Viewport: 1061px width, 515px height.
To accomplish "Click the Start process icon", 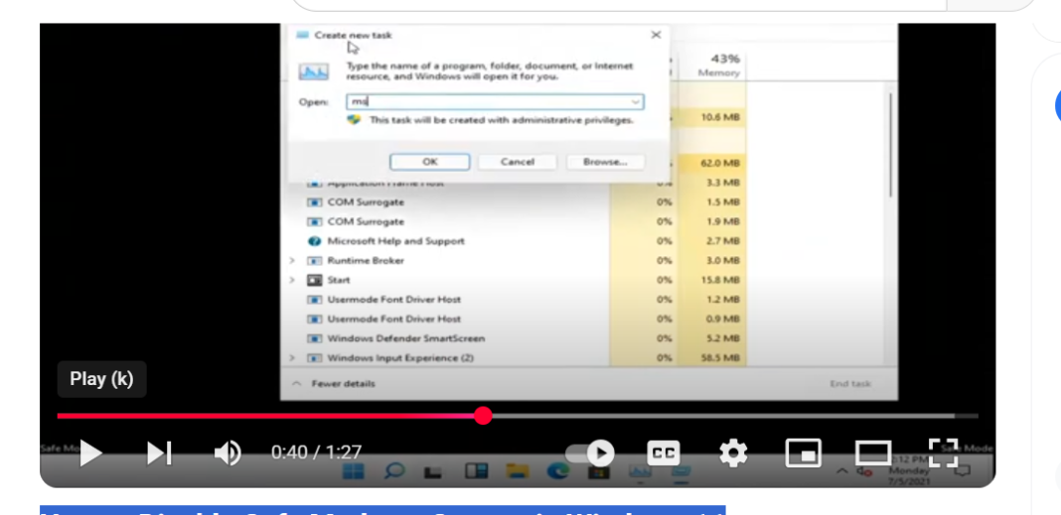I will point(314,280).
